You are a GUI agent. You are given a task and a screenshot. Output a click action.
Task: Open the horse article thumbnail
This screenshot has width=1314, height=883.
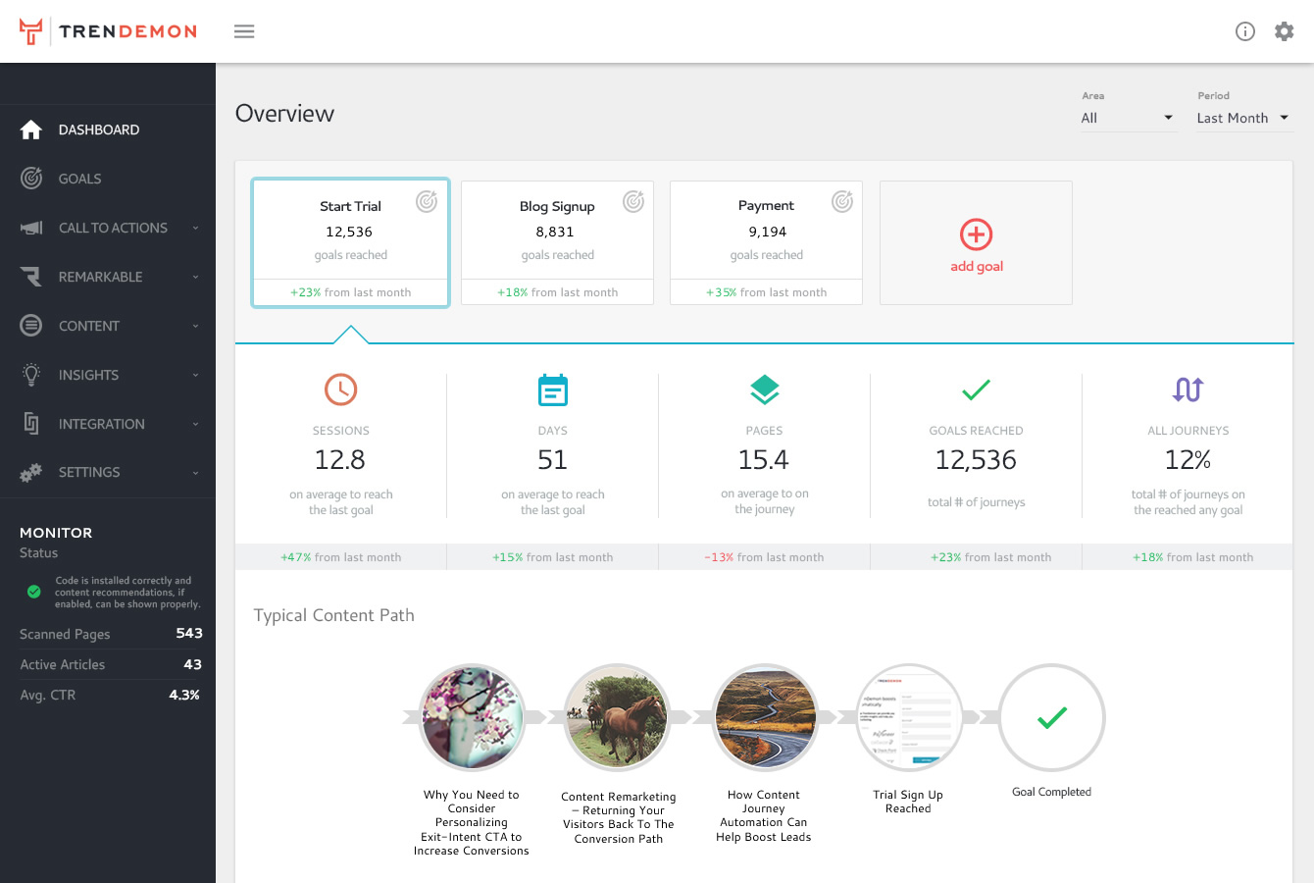(x=618, y=717)
